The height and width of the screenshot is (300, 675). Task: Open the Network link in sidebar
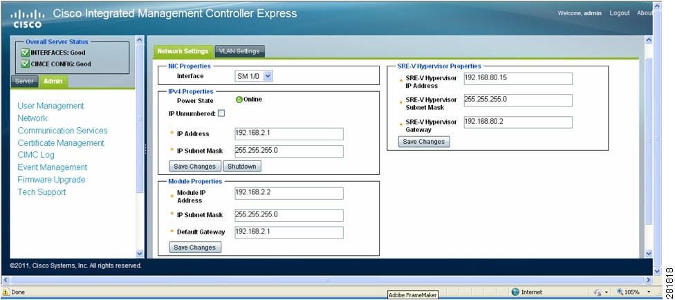click(x=33, y=118)
